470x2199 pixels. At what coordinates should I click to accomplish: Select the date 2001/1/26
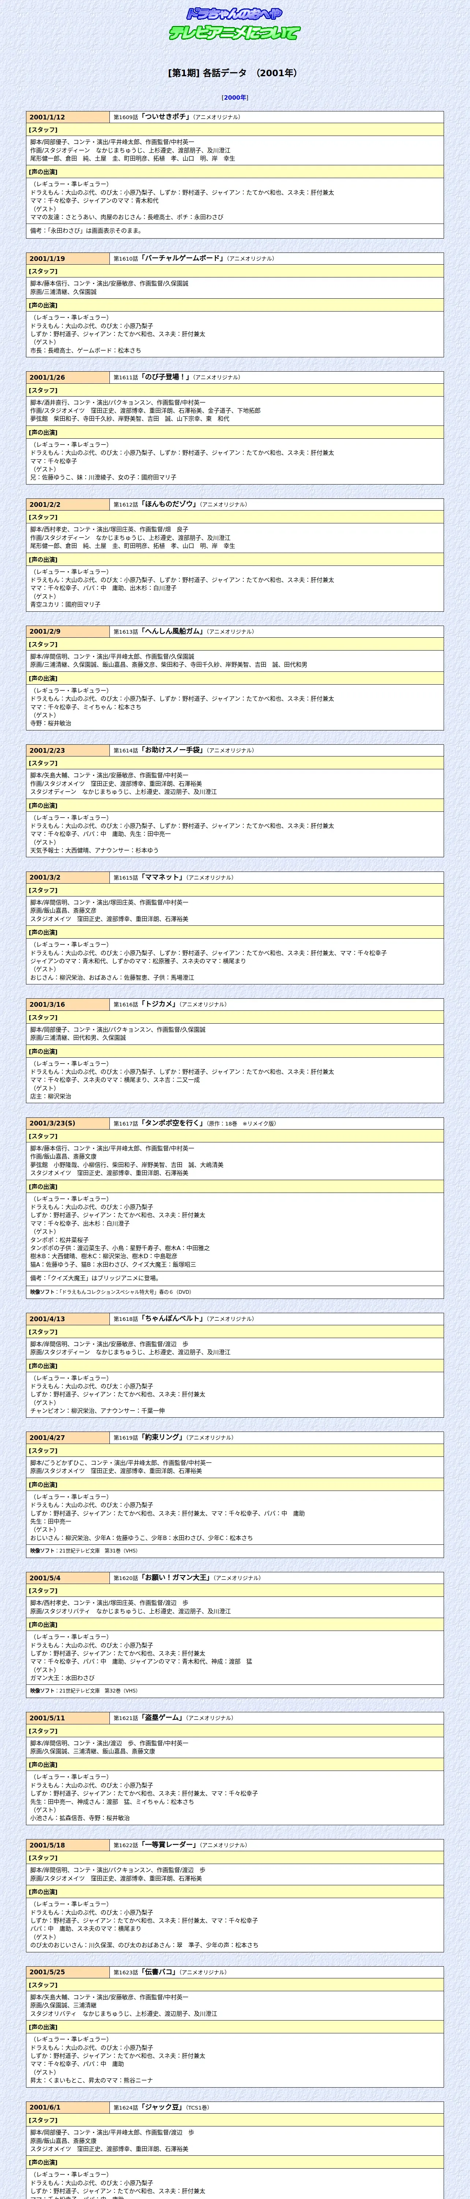tap(47, 377)
